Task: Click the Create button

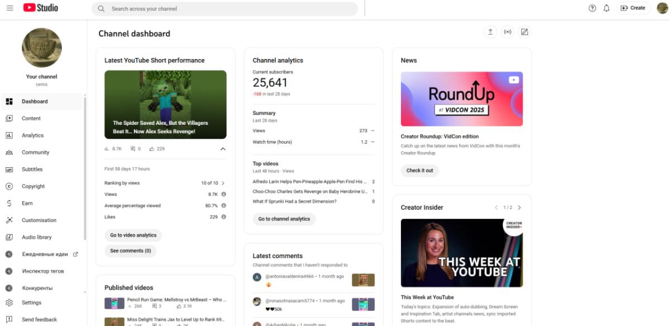Action: click(633, 8)
